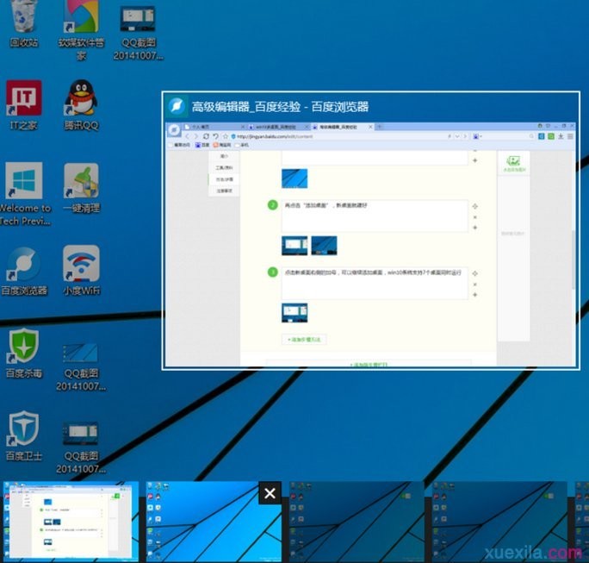589x563 pixels.
Task: Switch to the first virtual desktop showing the browser
Action: click(x=71, y=522)
